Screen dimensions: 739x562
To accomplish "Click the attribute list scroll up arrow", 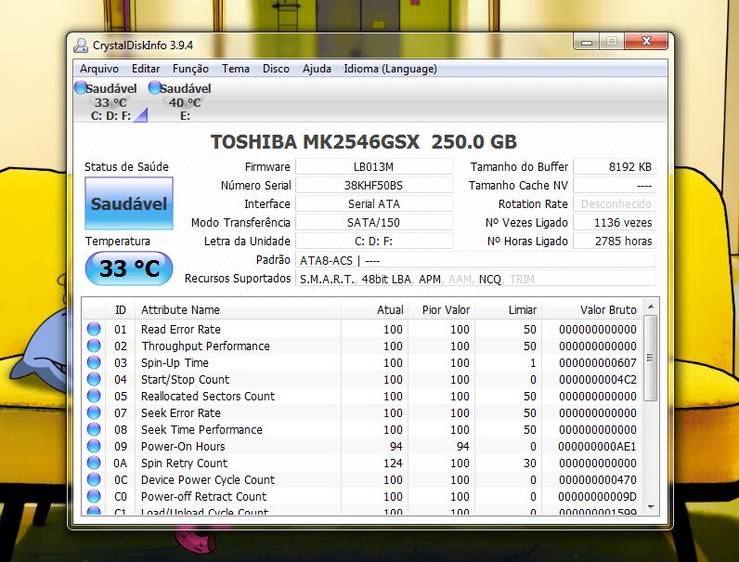I will pyautogui.click(x=651, y=307).
